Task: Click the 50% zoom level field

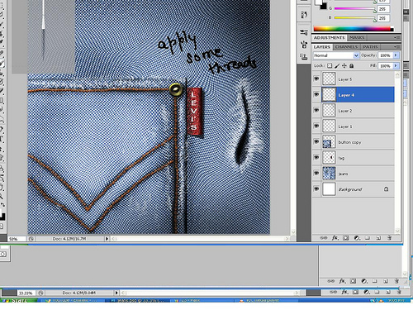Action: click(17, 239)
